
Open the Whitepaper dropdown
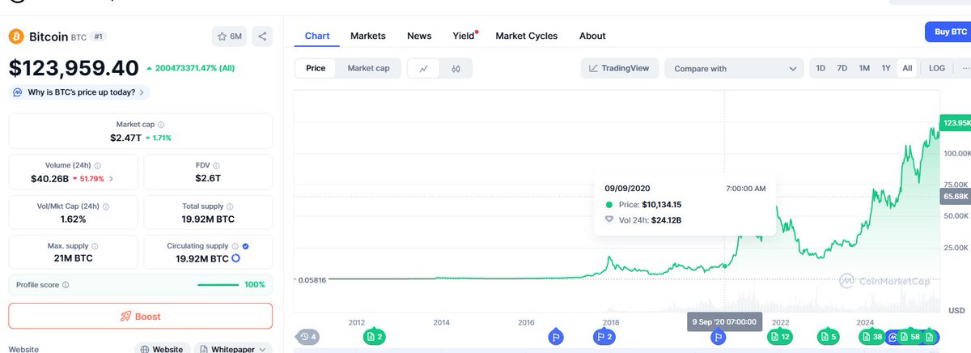click(233, 349)
